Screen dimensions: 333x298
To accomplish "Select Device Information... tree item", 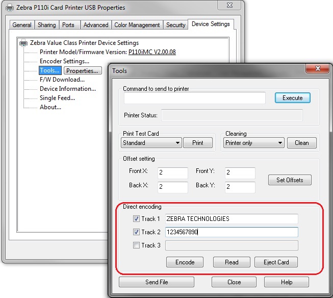I will tap(68, 89).
